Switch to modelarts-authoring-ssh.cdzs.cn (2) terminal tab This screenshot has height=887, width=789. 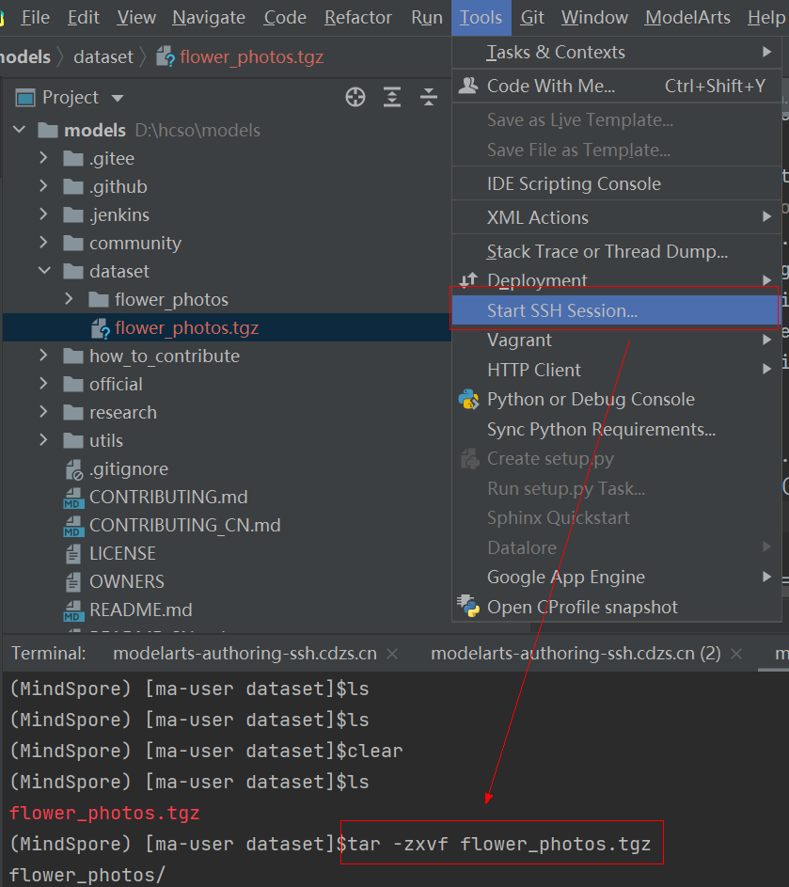[x=576, y=653]
